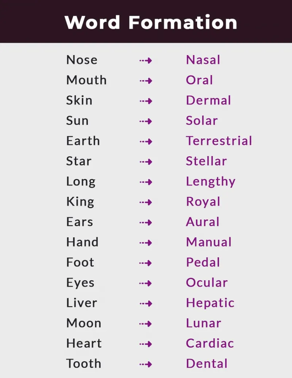Click the arrow between King and Royal
This screenshot has height=378, width=292.
click(x=146, y=202)
